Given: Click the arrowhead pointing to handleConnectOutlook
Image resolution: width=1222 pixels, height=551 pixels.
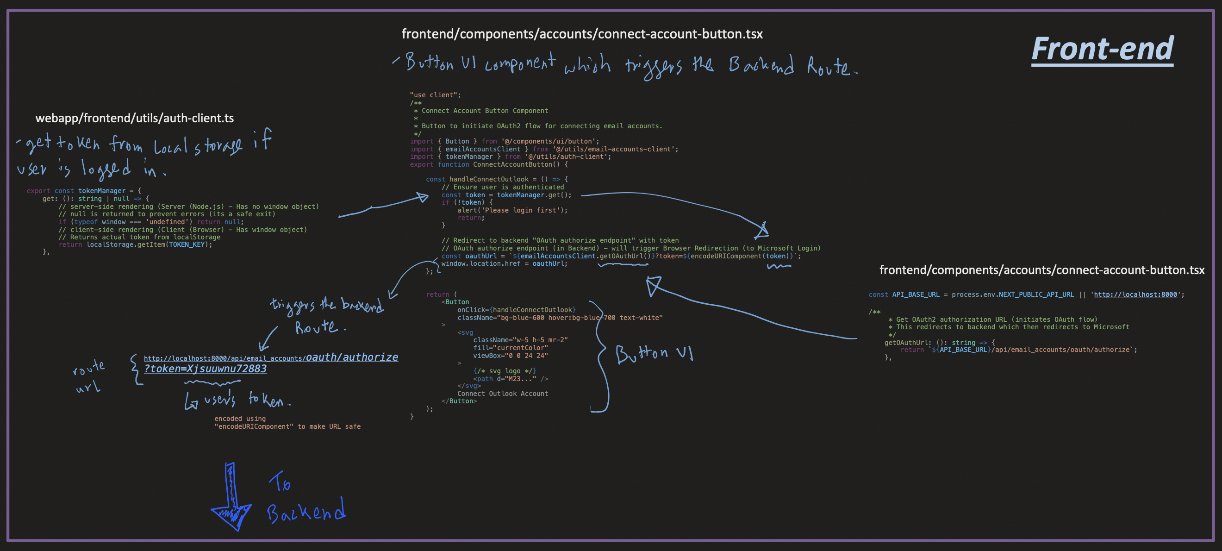Looking at the screenshot, I should [x=422, y=196].
